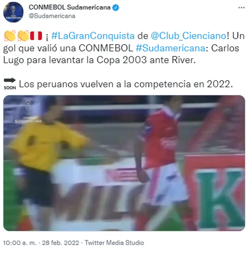Click the CONMEBOL Sudamericana display name
Image resolution: width=248 pixels, height=253 pixels.
click(x=70, y=7)
